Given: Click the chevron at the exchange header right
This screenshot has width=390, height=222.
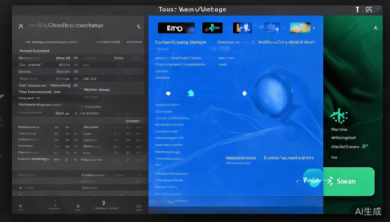Looking at the screenshot, I should pos(139,26).
